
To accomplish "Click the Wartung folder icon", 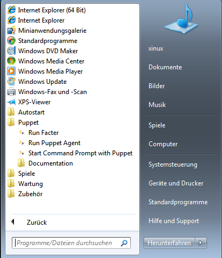I will [x=11, y=184].
